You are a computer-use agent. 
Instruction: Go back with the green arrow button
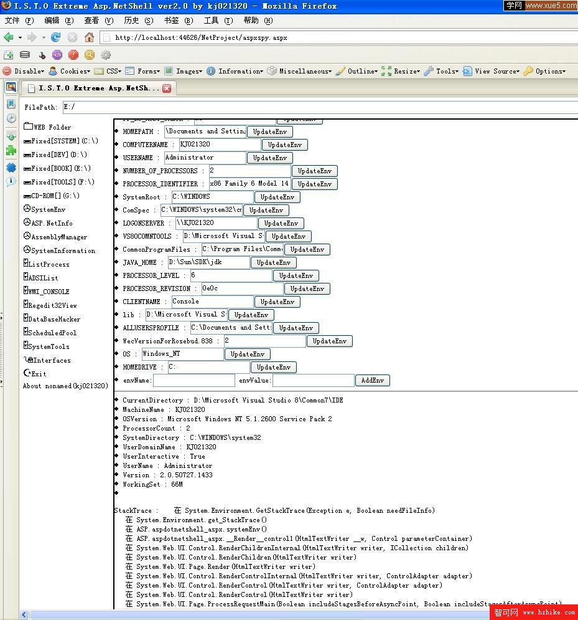pyautogui.click(x=9, y=37)
